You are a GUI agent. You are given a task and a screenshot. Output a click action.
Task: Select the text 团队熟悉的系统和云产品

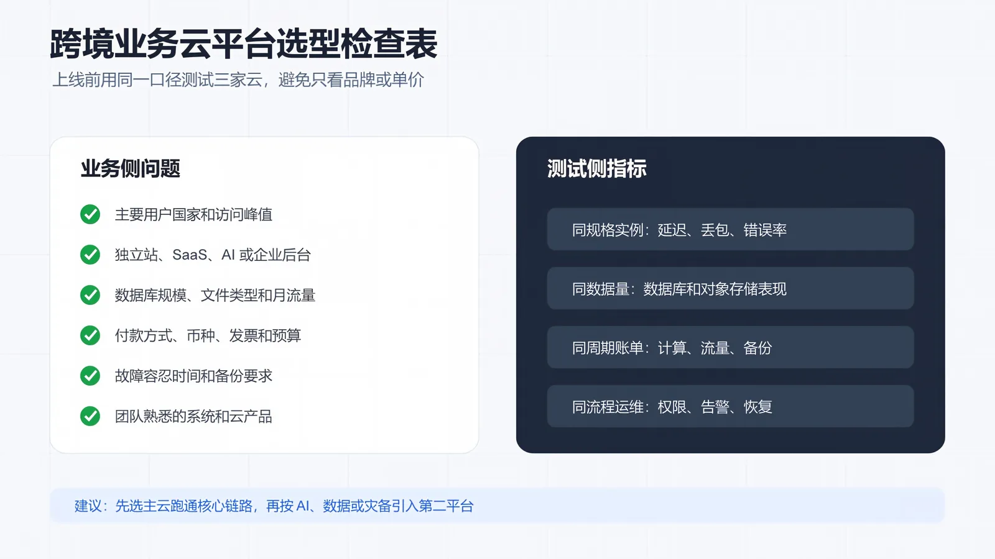click(x=193, y=416)
